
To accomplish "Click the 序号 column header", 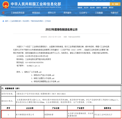I will click(x=8, y=108).
